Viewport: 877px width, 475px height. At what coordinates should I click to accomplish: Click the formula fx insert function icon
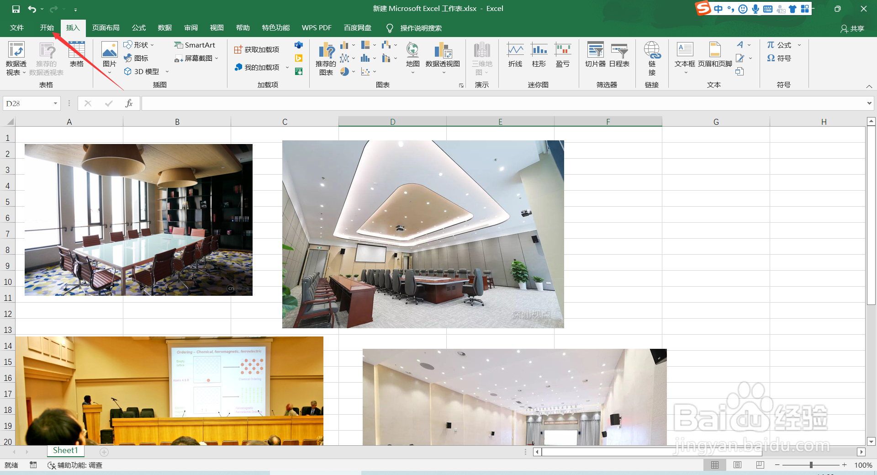(x=129, y=103)
